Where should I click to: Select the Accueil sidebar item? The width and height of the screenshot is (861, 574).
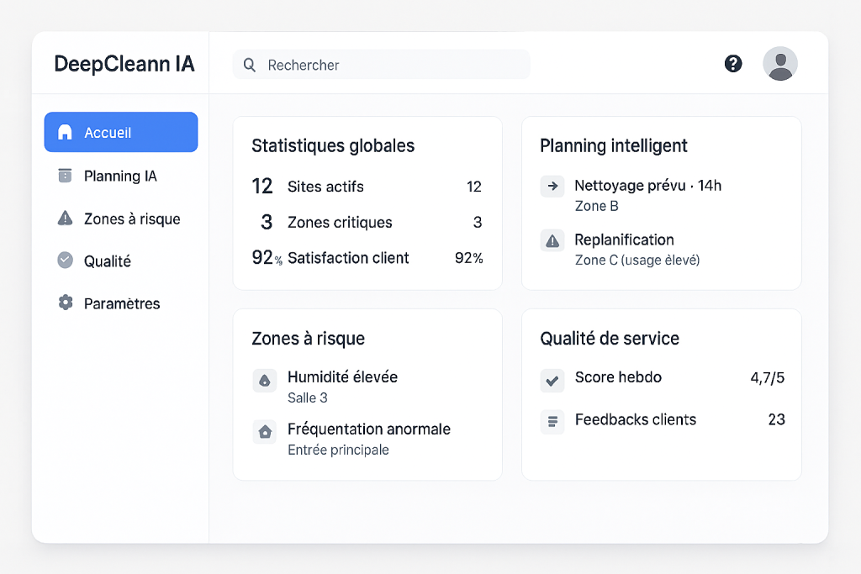click(121, 133)
